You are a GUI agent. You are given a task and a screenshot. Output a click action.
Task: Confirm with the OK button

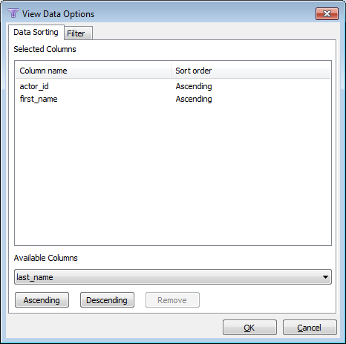click(249, 328)
